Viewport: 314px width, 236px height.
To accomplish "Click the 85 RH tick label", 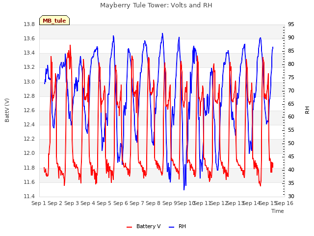I will point(291,51).
